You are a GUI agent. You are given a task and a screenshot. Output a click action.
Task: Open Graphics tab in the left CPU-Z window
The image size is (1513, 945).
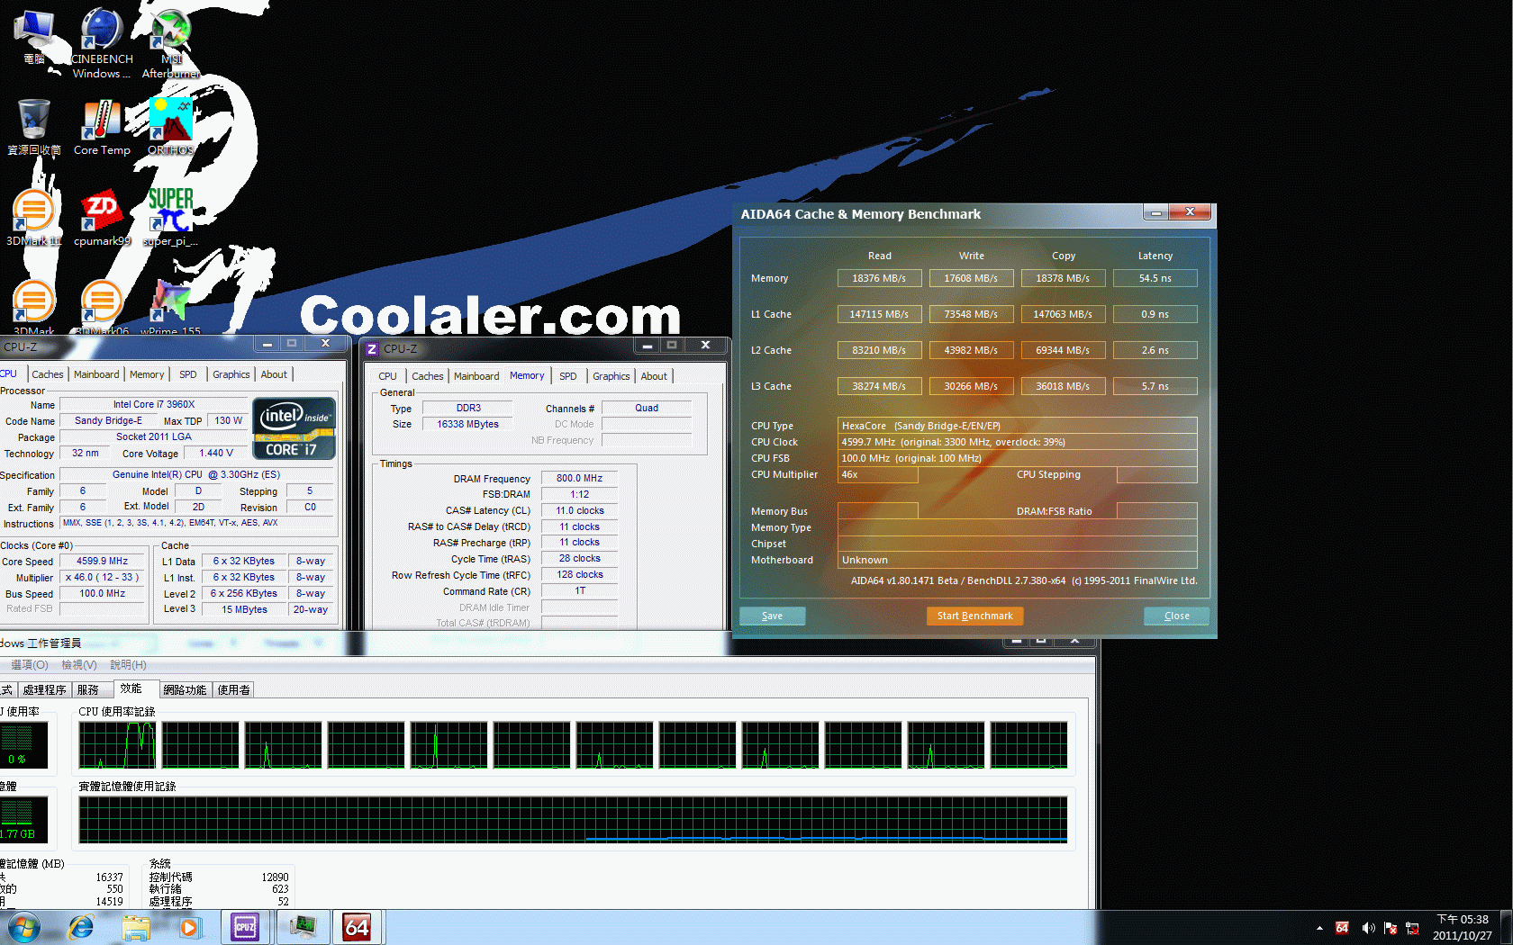(x=231, y=374)
